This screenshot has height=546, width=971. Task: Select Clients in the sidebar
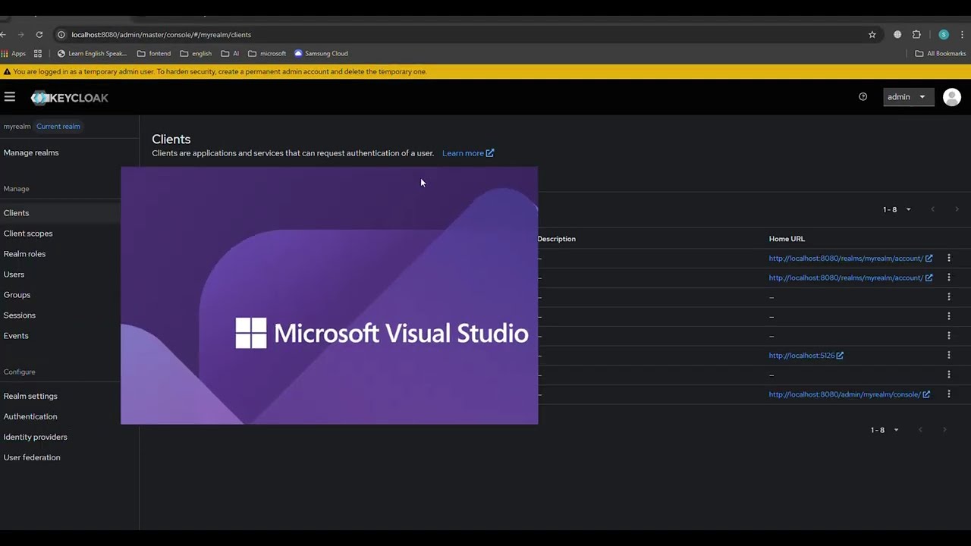(x=16, y=213)
